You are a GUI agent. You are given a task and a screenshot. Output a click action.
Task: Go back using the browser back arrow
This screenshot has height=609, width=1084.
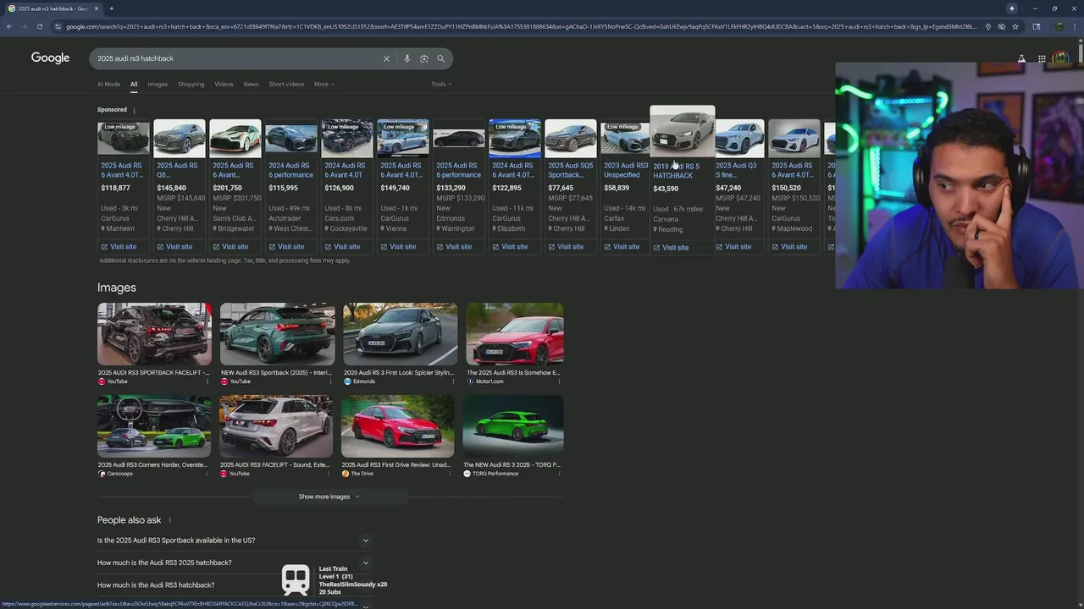[8, 26]
